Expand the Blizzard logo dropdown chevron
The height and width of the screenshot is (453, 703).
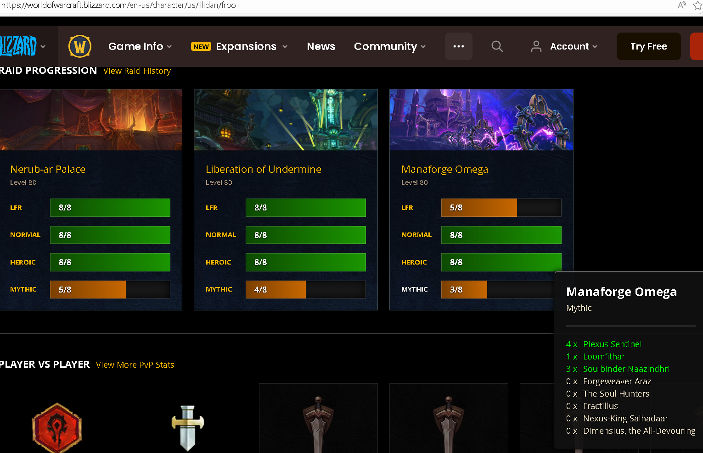pyautogui.click(x=43, y=46)
